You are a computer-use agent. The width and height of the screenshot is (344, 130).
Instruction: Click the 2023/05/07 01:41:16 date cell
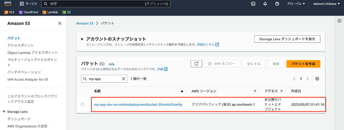point(307,105)
